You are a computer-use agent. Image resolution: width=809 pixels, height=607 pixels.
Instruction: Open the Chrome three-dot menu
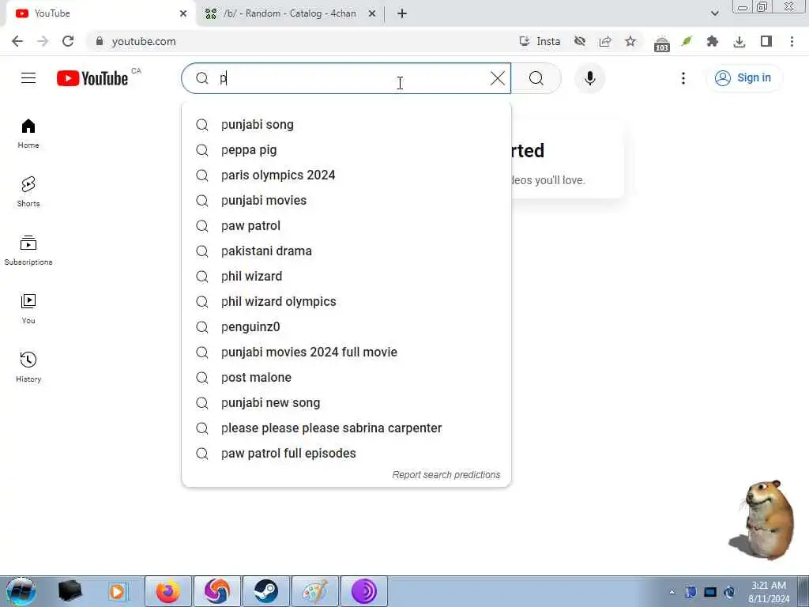coord(792,41)
